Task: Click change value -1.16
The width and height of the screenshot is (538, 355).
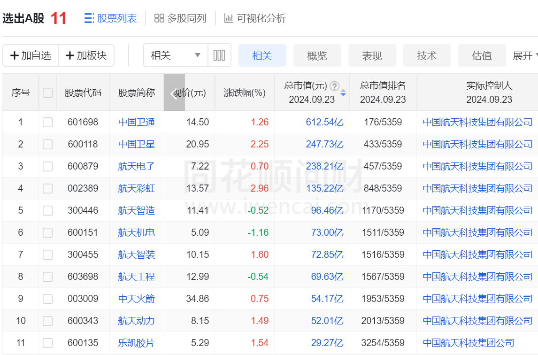Action: pos(258,232)
